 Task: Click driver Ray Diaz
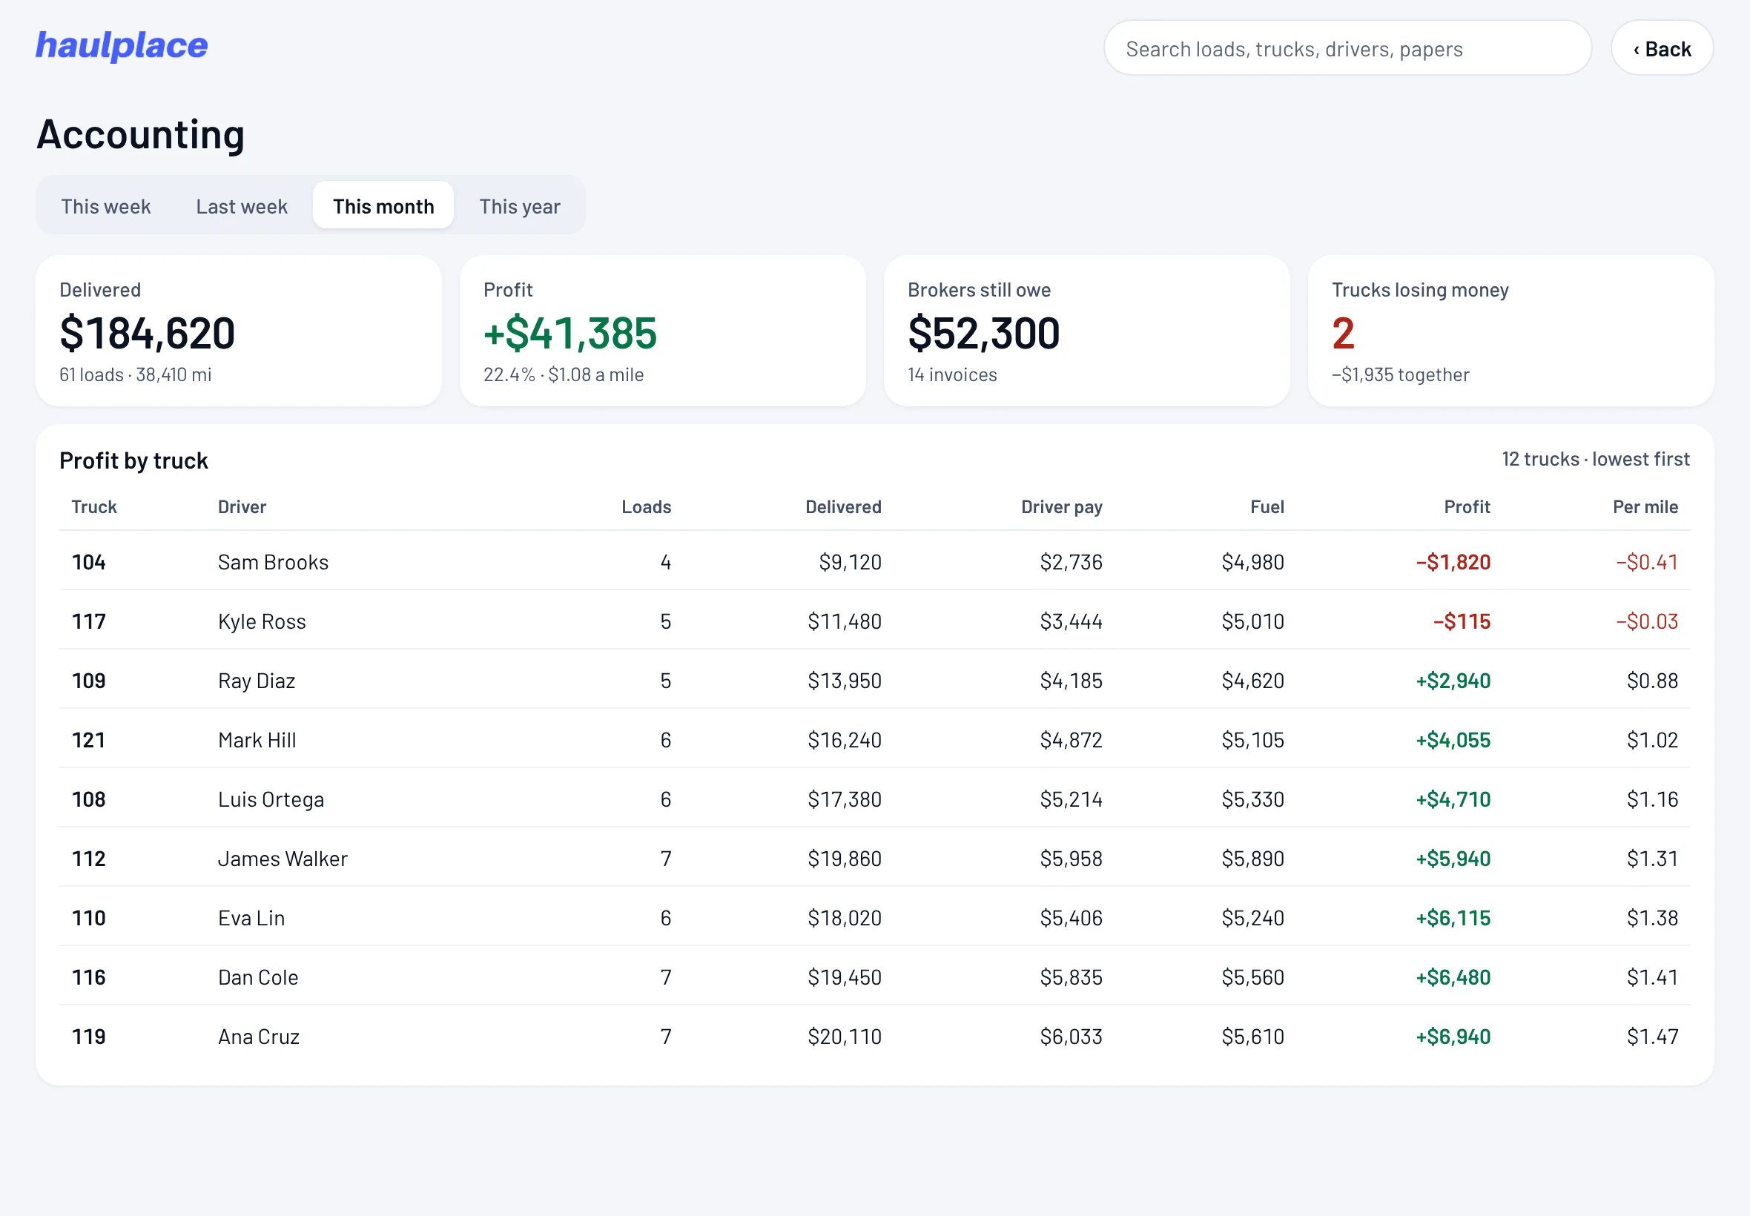[x=257, y=681]
